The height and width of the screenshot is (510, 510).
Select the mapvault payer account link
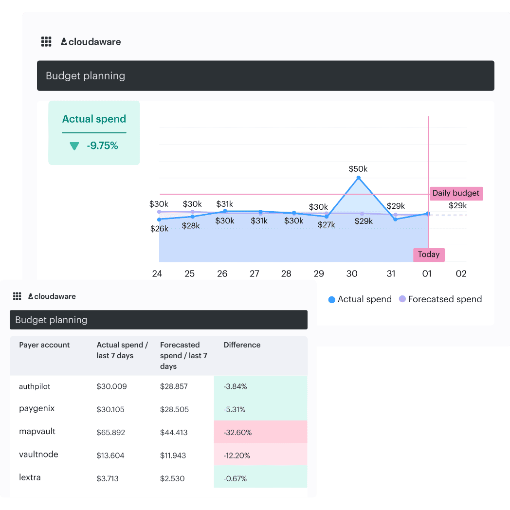coord(37,432)
